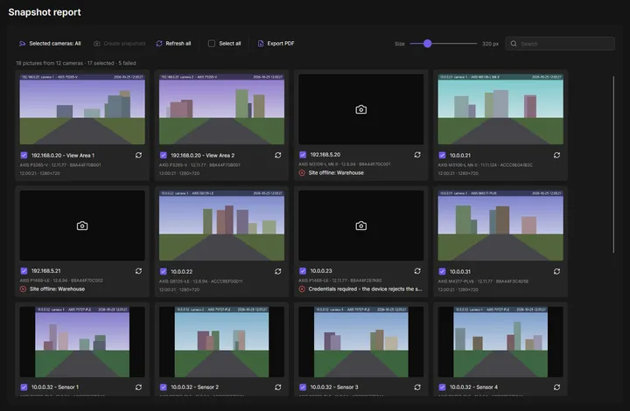Image resolution: width=630 pixels, height=411 pixels.
Task: Click the camera placeholder icon for 192.168.5.20
Action: click(x=361, y=109)
